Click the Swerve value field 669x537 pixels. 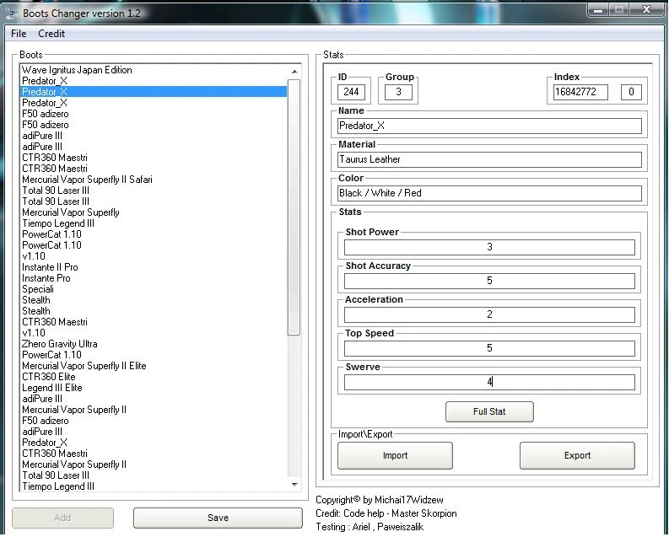click(x=489, y=382)
